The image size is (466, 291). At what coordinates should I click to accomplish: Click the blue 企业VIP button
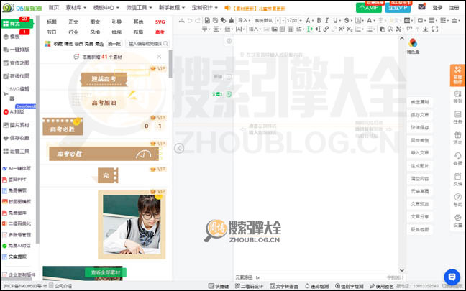pos(398,7)
